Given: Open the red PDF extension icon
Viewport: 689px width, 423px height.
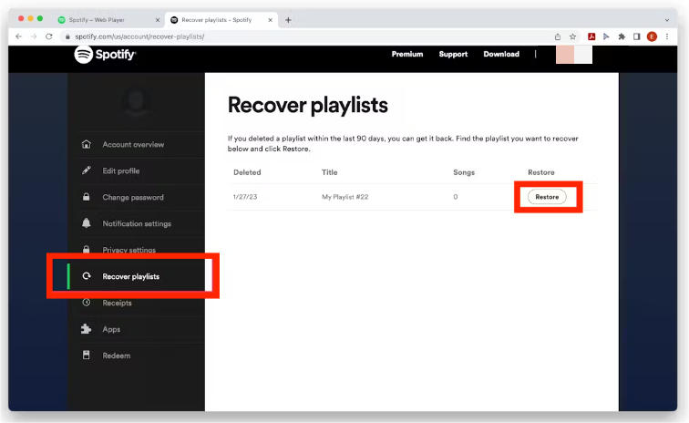Looking at the screenshot, I should point(591,37).
